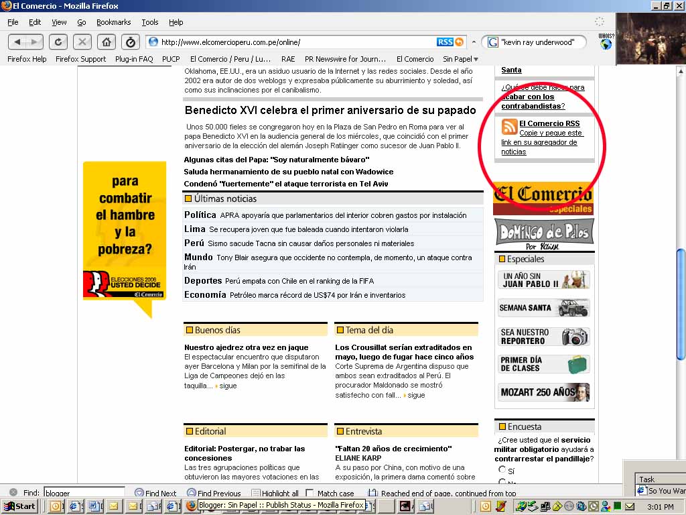This screenshot has width=686, height=515.
Task: Open the Help menu
Action: pos(176,22)
